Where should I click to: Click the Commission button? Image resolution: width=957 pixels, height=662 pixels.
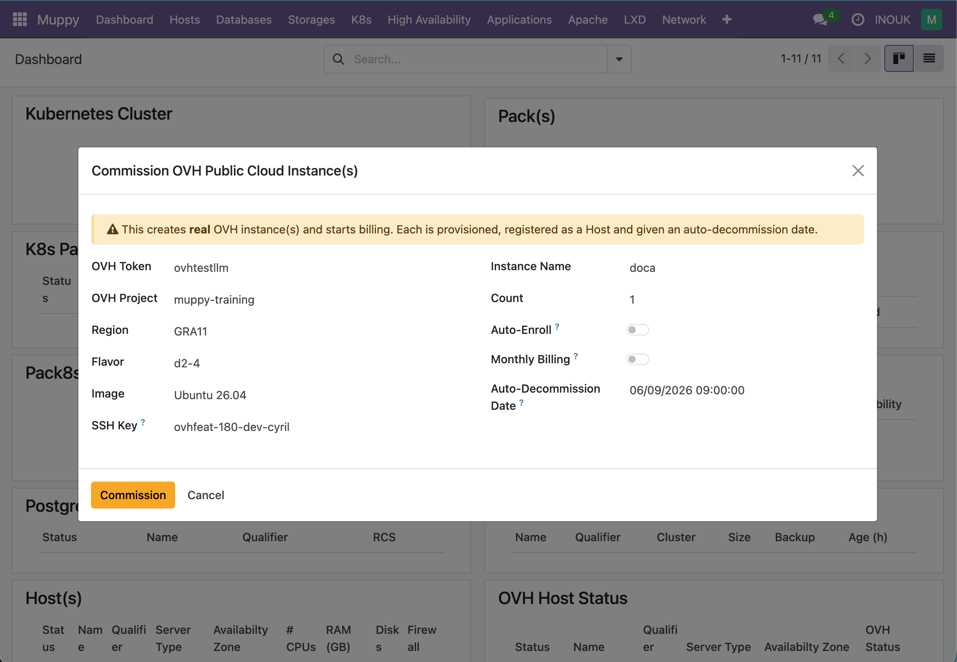click(133, 495)
